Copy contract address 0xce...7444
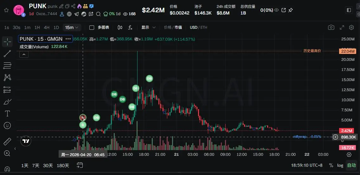This screenshot has height=175, width=360. click(x=47, y=14)
